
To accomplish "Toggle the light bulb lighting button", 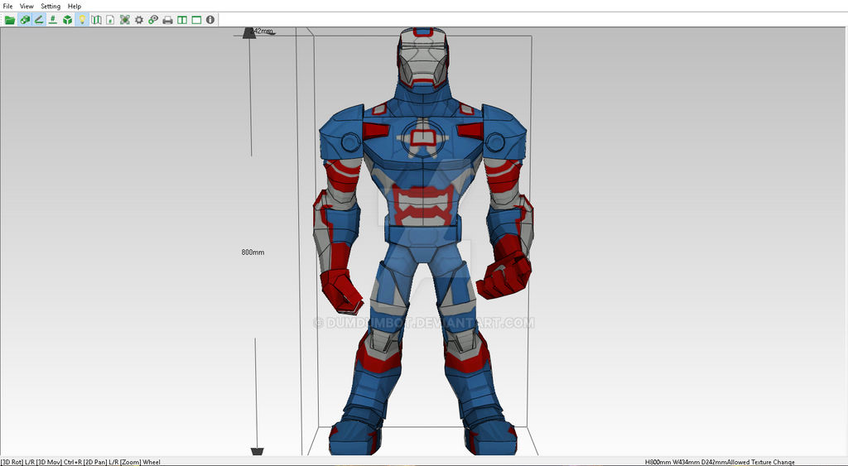I will (82, 20).
